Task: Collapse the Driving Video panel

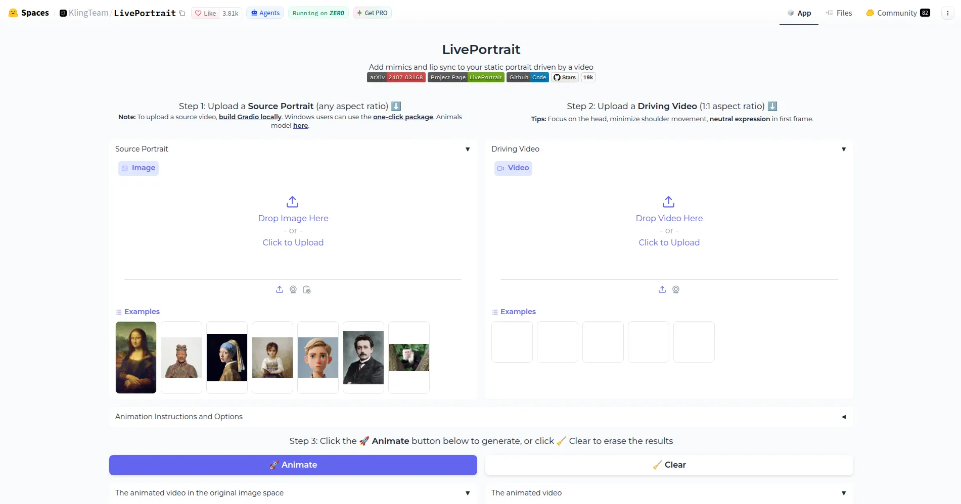Action: click(844, 149)
